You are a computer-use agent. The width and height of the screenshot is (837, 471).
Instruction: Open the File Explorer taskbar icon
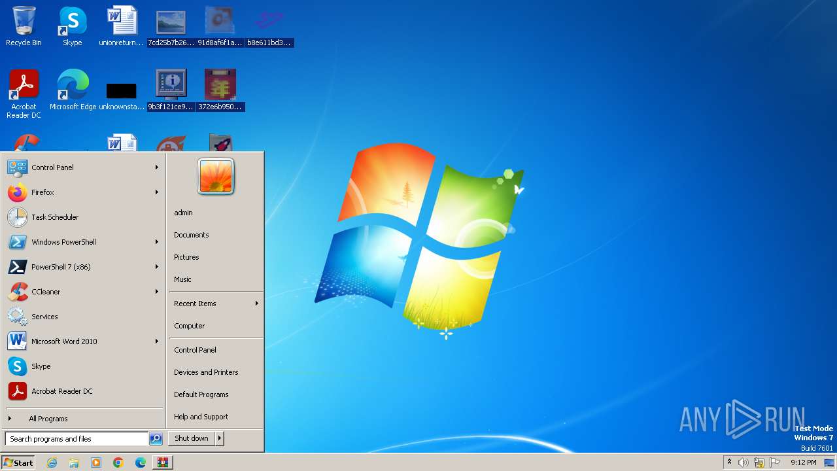click(x=74, y=462)
